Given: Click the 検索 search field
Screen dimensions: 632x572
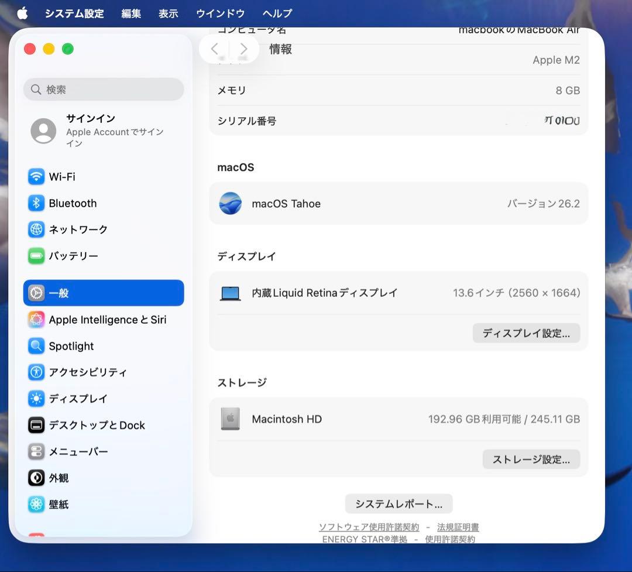Looking at the screenshot, I should click(x=103, y=89).
